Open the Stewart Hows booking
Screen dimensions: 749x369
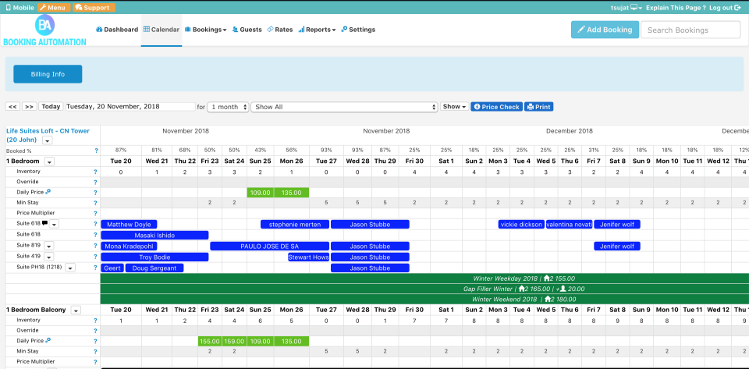coord(309,257)
